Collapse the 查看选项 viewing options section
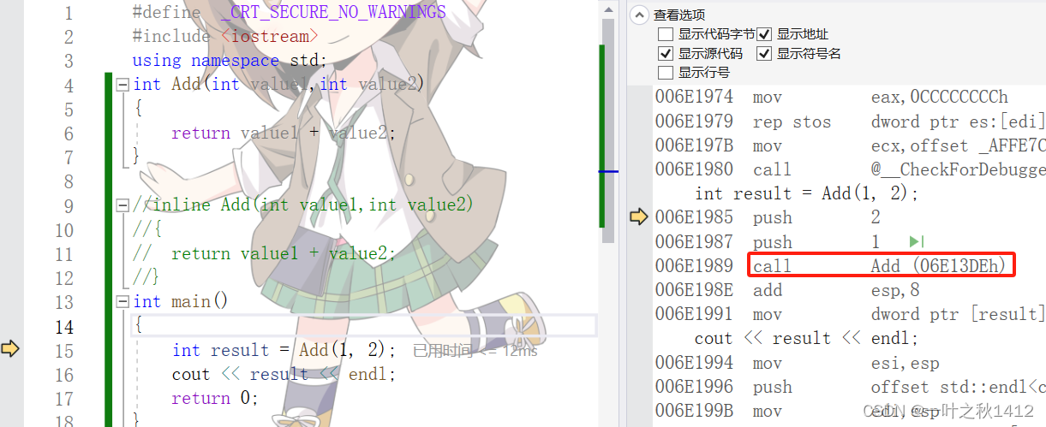 (640, 15)
